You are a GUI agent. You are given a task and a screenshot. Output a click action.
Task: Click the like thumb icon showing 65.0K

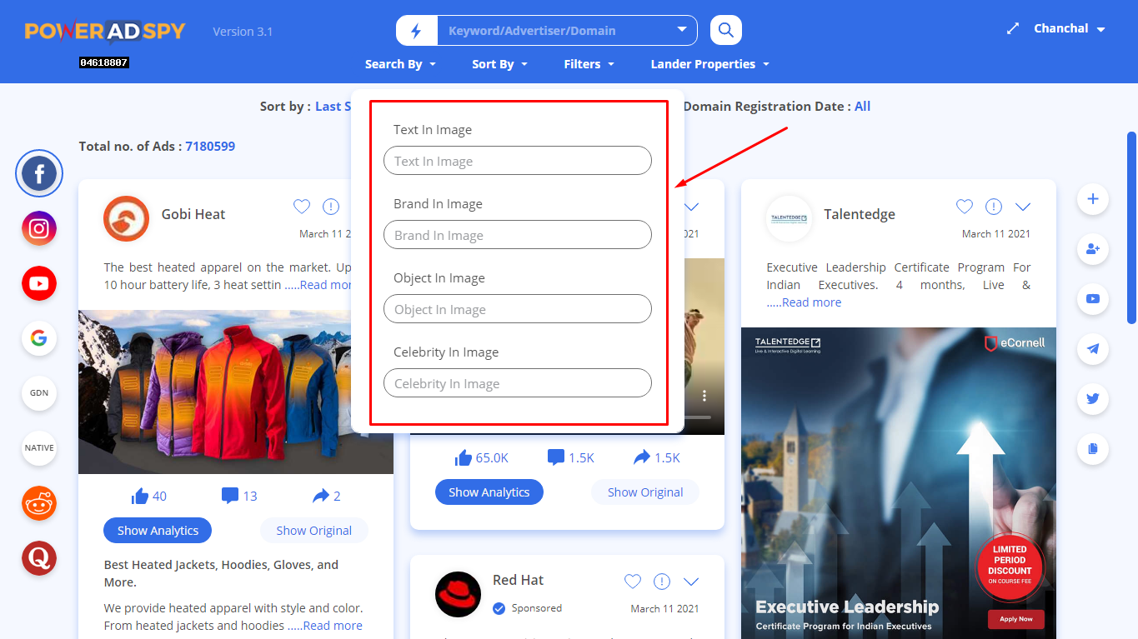point(464,457)
